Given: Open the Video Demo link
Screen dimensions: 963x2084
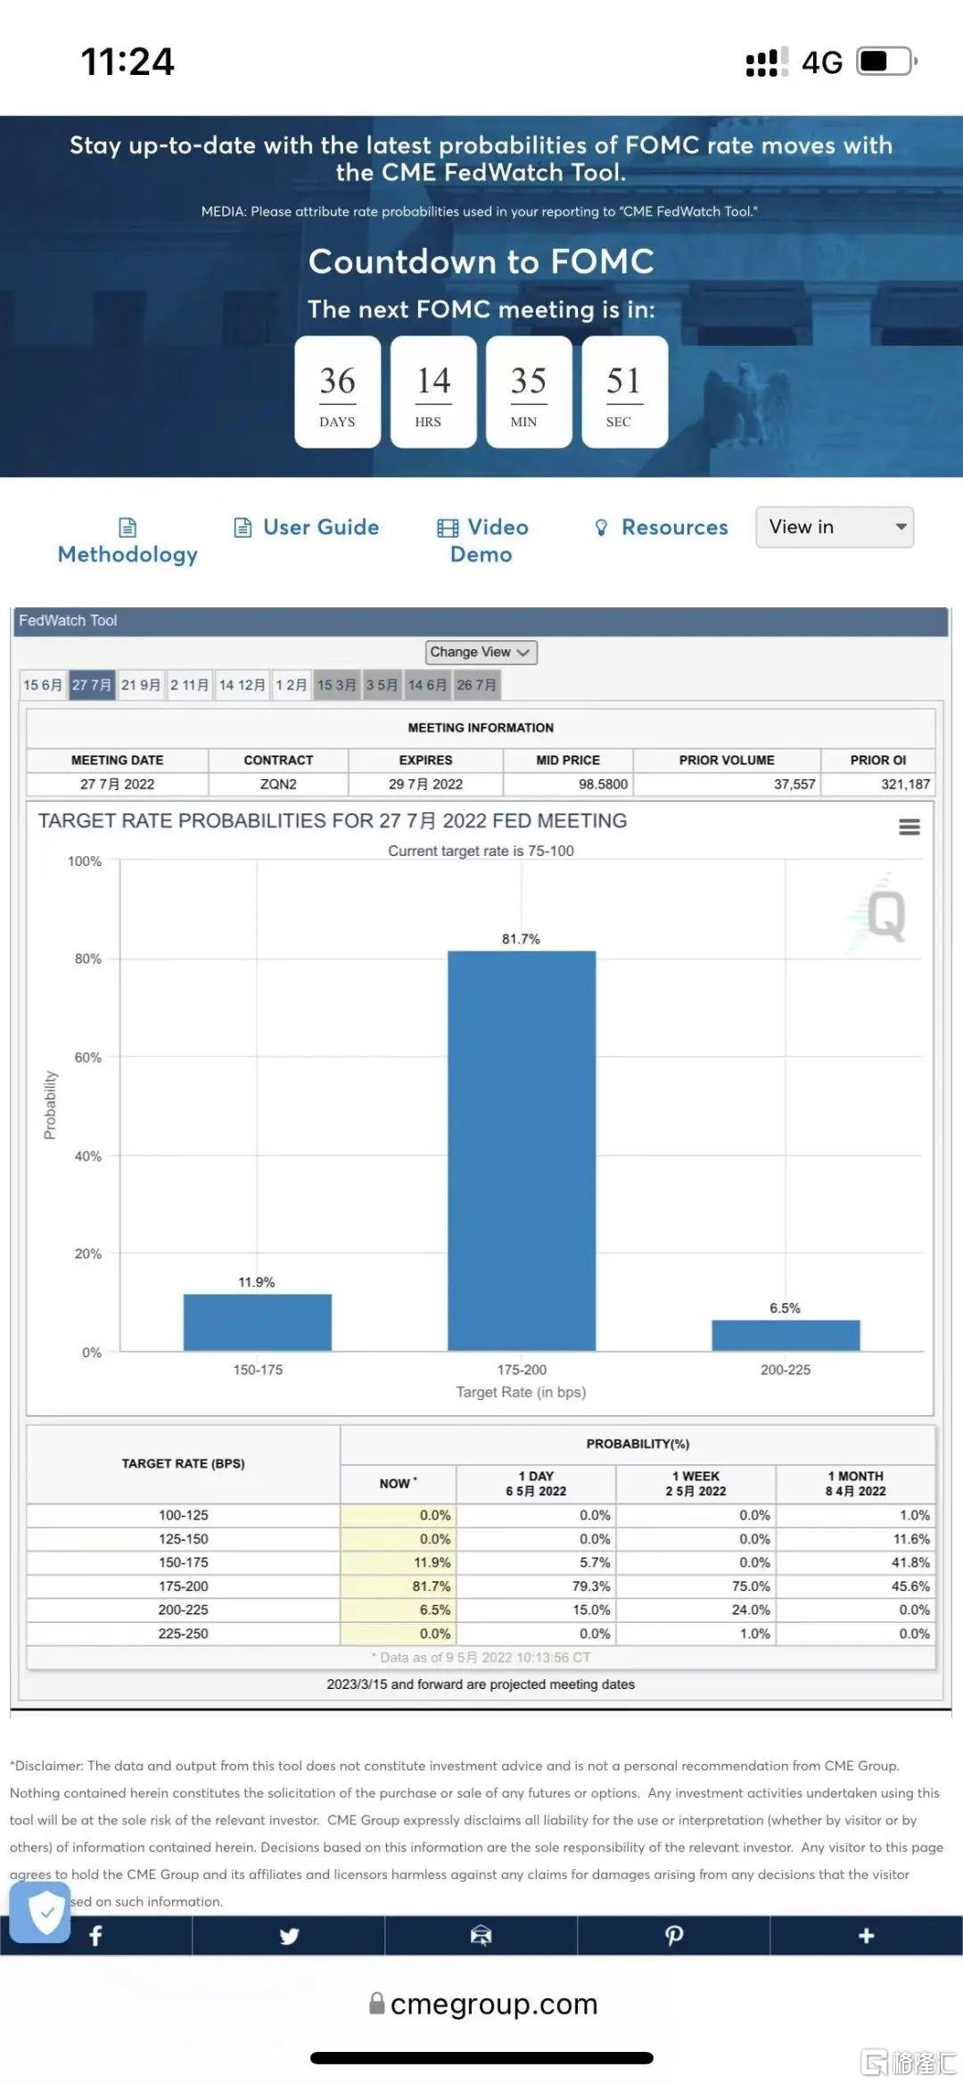Looking at the screenshot, I should point(482,540).
